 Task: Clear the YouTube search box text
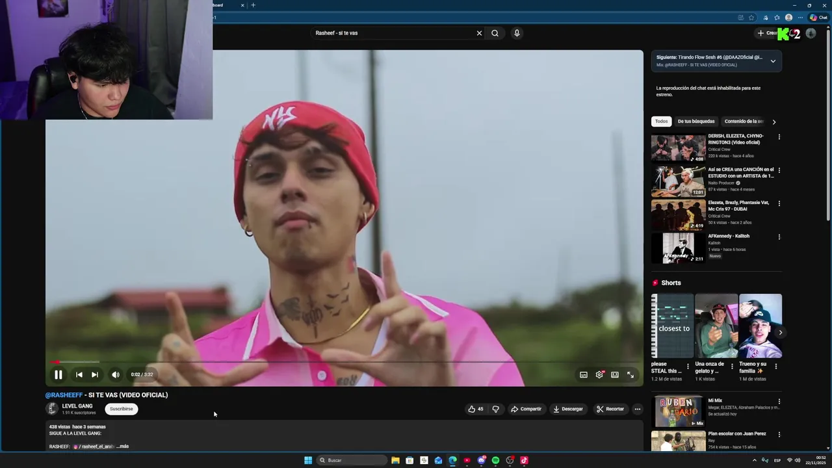tap(479, 33)
